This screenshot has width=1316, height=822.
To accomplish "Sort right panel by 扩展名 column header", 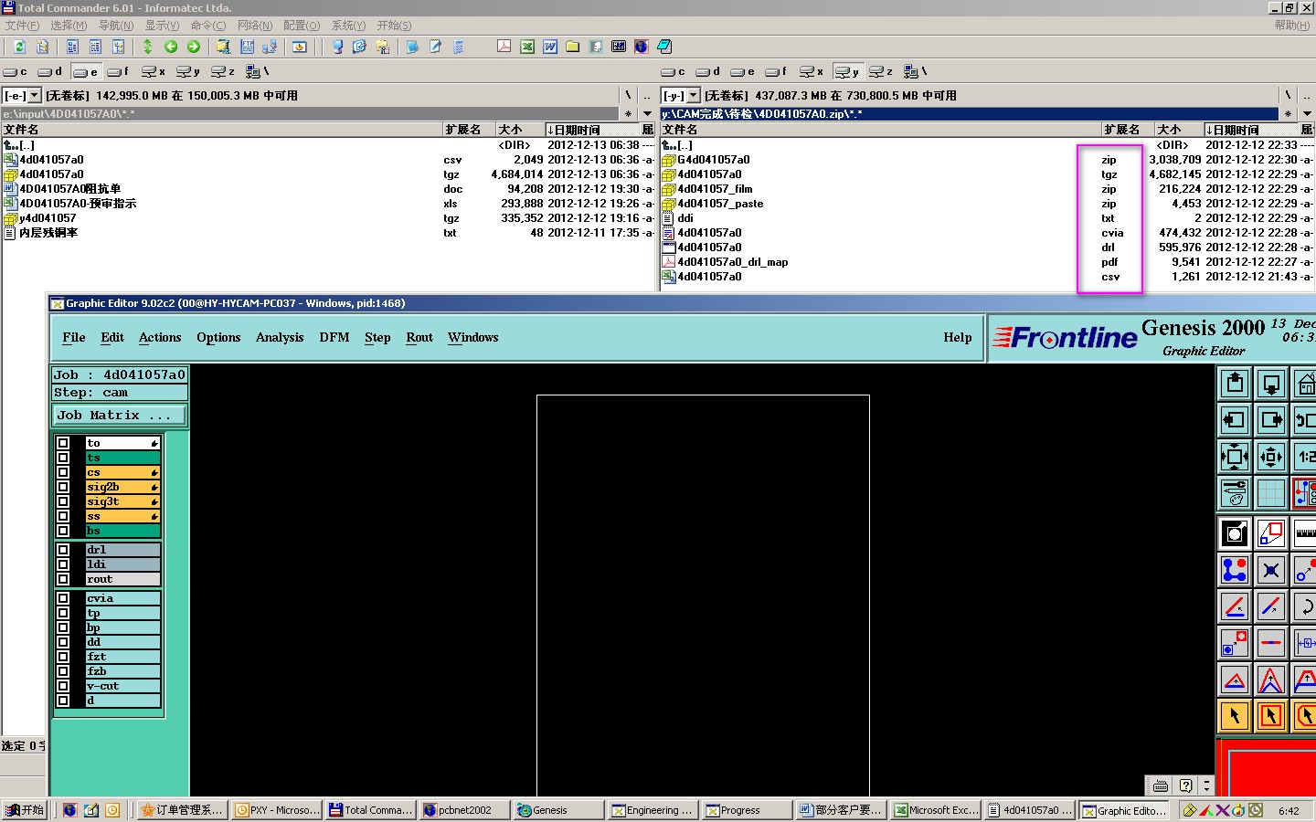I will click(x=1127, y=130).
